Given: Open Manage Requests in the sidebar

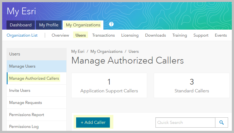Looking at the screenshot, I should pyautogui.click(x=36, y=103).
